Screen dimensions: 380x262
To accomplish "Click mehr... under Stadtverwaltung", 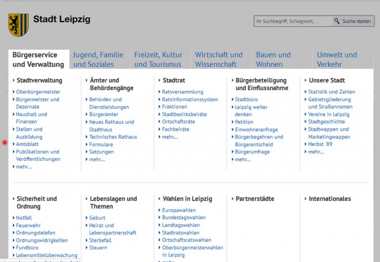I will pyautogui.click(x=24, y=167).
